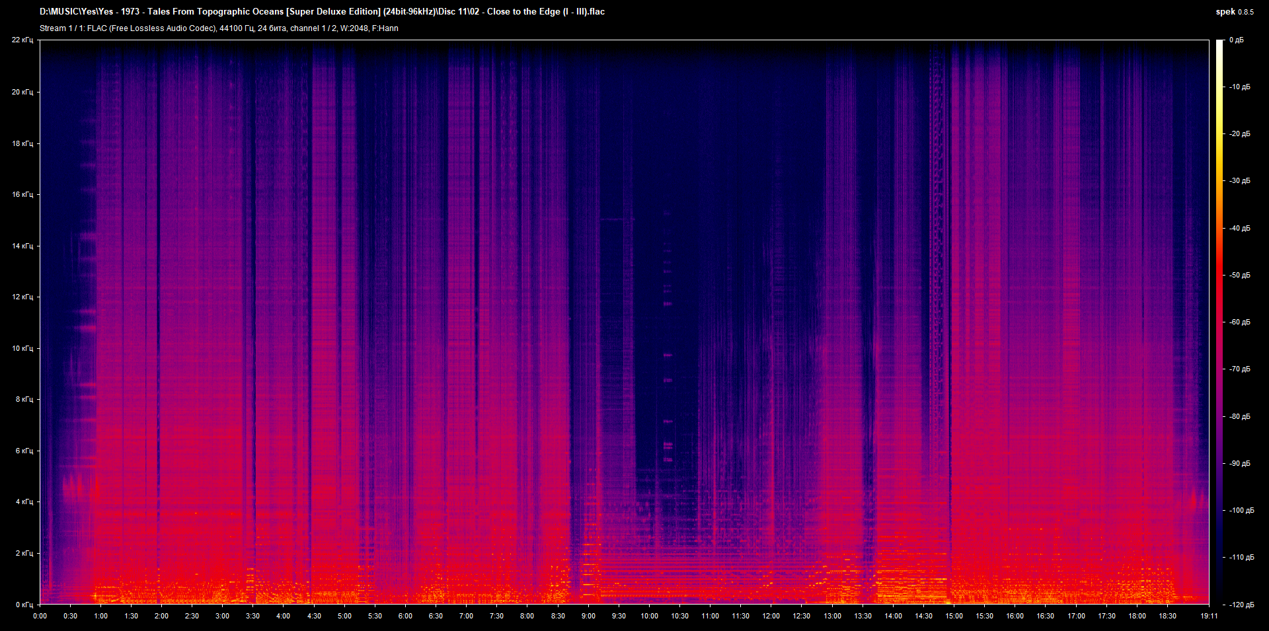Click the file path title text
Image resolution: width=1269 pixels, height=631 pixels.
tap(322, 12)
